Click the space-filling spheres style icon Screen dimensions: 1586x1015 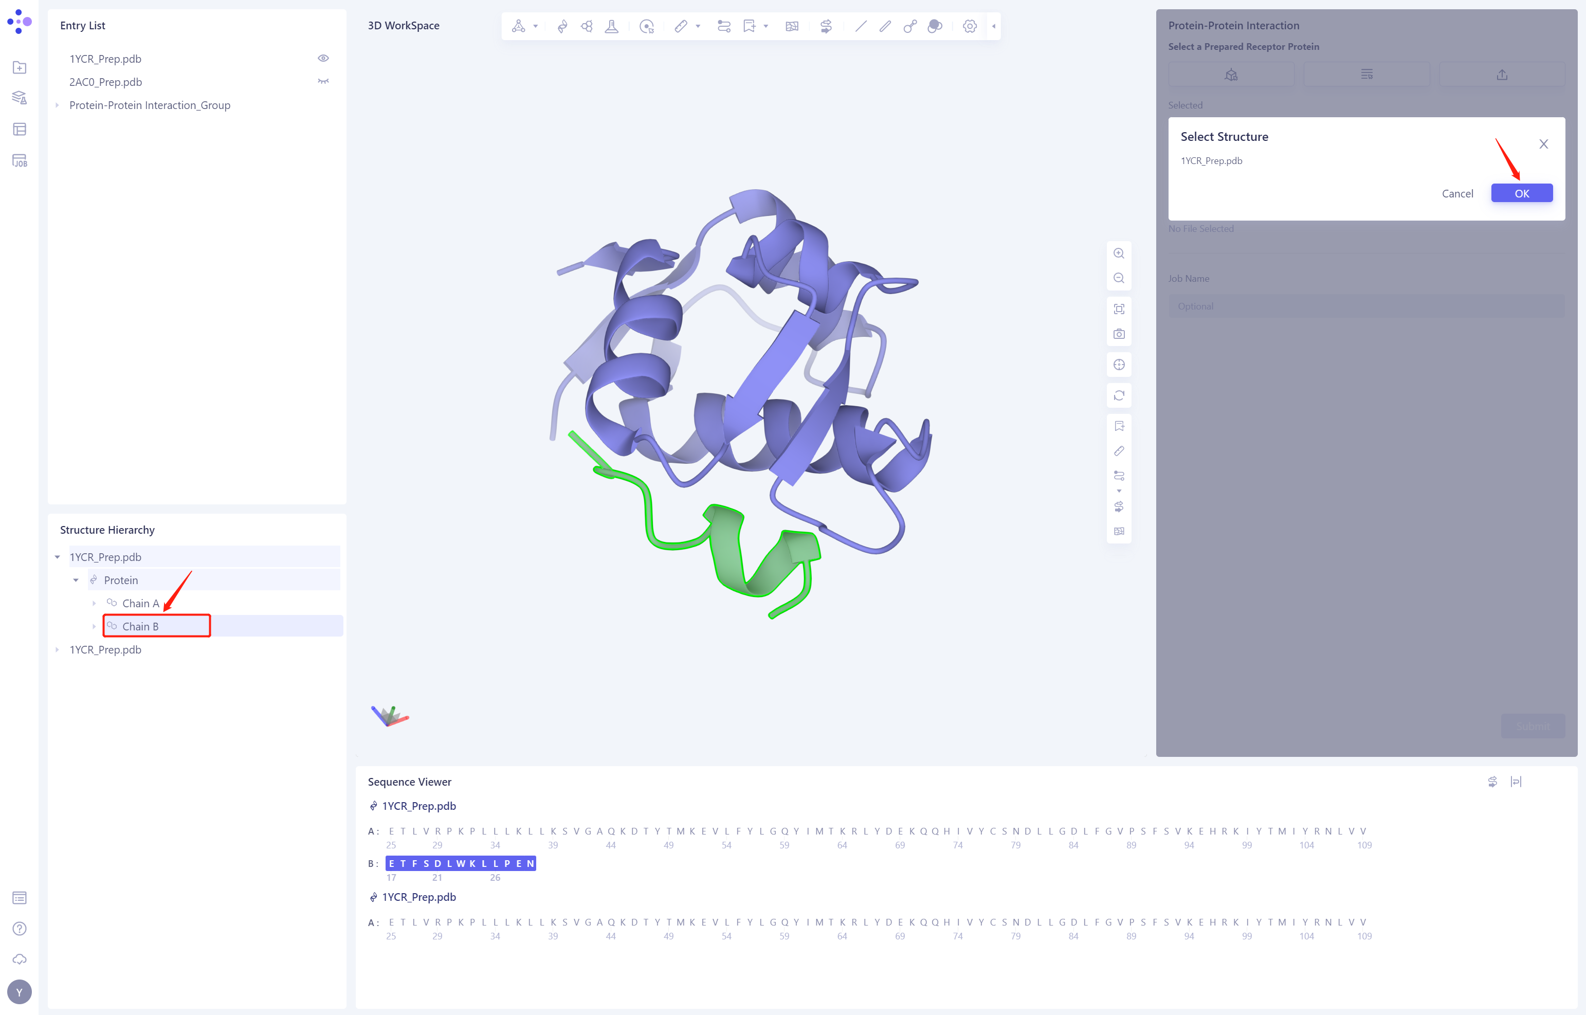934,26
